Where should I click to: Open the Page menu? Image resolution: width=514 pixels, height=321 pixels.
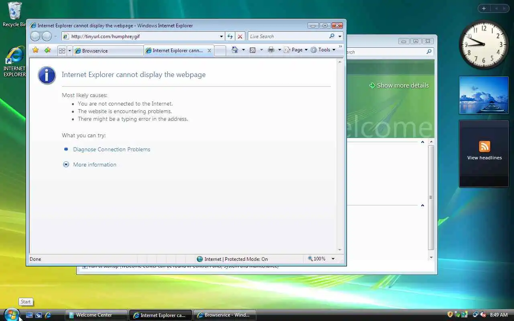(x=296, y=50)
